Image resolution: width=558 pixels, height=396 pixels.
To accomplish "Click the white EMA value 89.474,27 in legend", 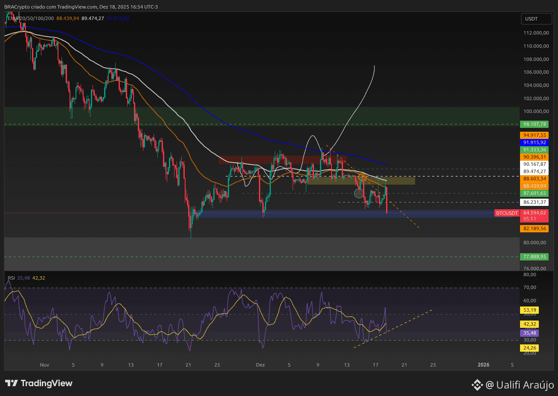I will tap(93, 18).
